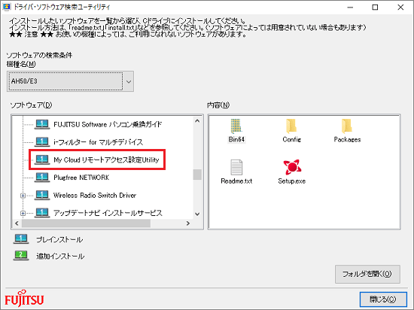Open the Bin64 folder icon

point(236,126)
